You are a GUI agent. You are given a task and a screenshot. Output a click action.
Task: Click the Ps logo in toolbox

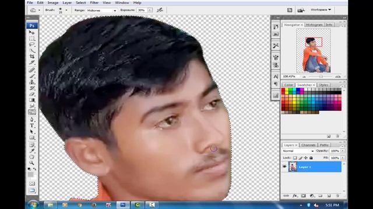pyautogui.click(x=32, y=26)
